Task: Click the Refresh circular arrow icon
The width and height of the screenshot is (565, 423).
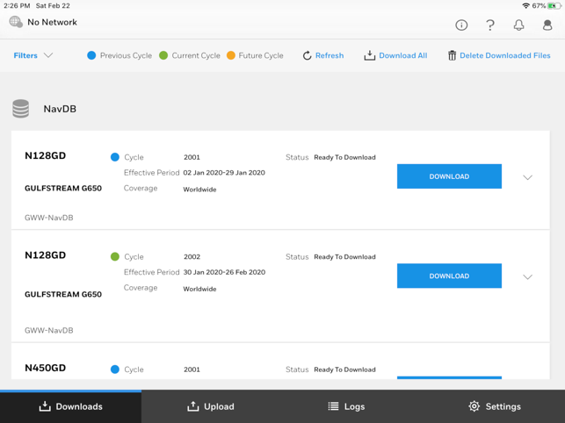Action: [x=307, y=55]
